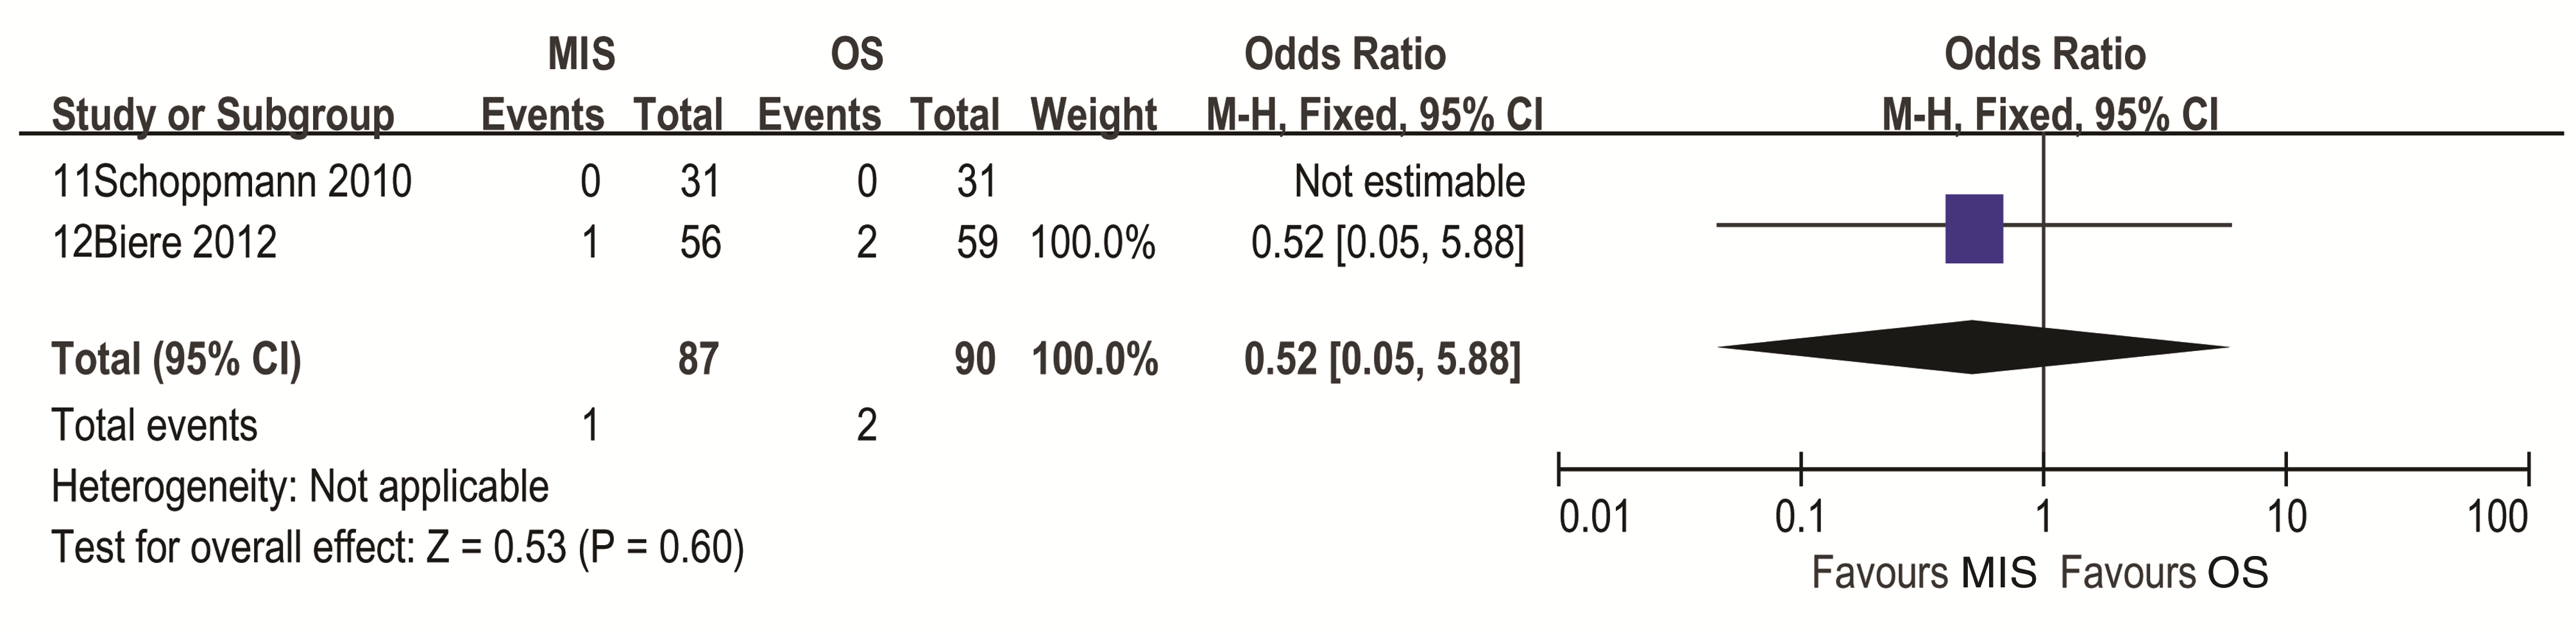
Task: Click the 'Total events' label
Action: (154, 427)
